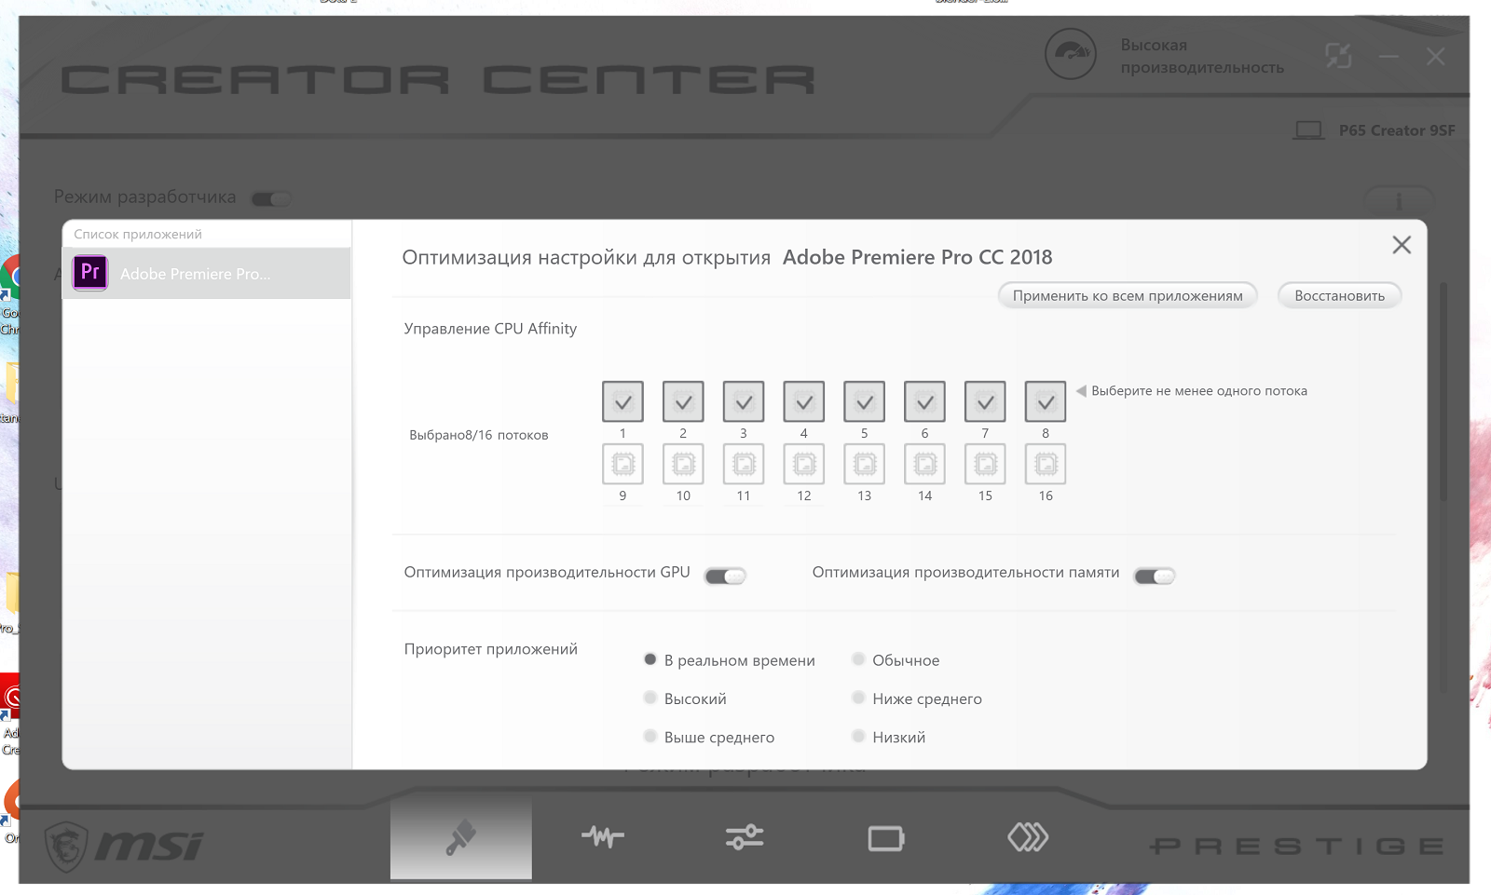
Task: Select priority В реальном времени
Action: tap(650, 659)
